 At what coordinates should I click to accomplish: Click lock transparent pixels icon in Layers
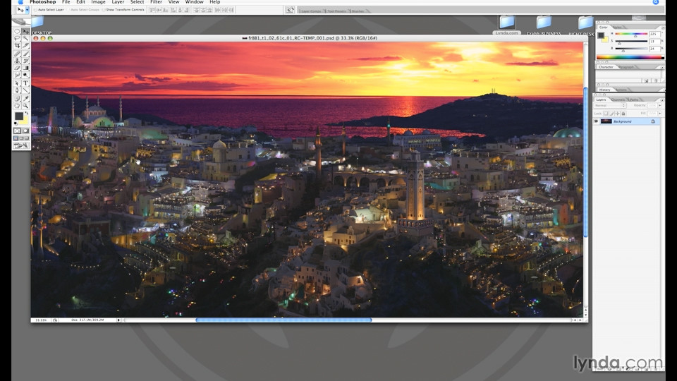click(606, 113)
